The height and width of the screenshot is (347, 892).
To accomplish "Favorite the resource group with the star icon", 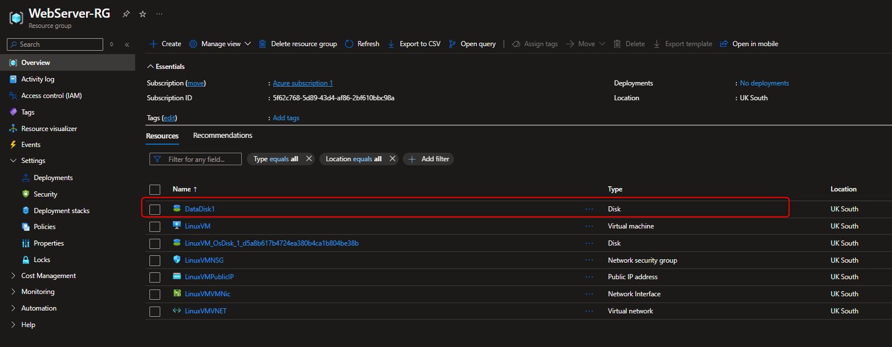I will tap(141, 14).
